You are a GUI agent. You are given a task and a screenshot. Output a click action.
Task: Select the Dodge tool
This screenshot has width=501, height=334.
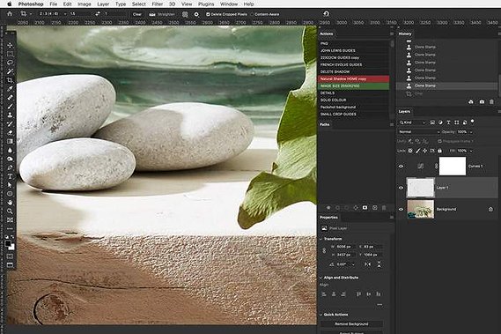point(10,159)
